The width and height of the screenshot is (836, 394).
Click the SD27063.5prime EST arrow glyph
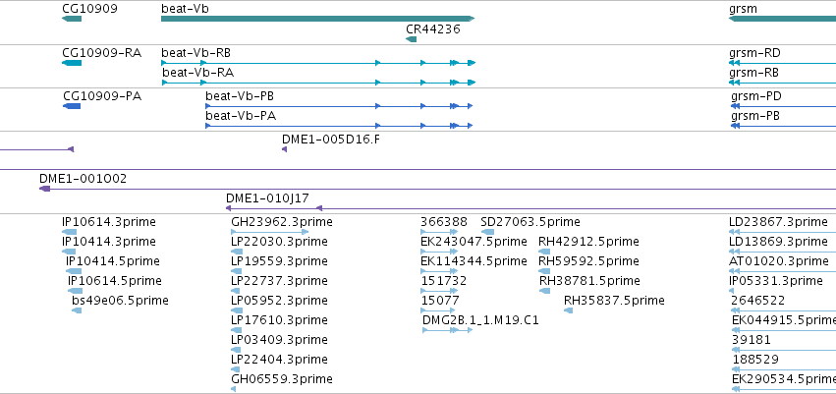(487, 232)
